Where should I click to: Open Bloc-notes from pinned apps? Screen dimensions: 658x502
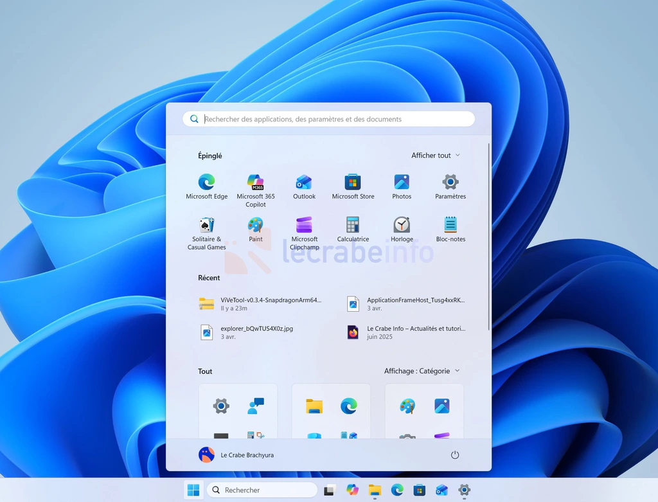coord(450,229)
